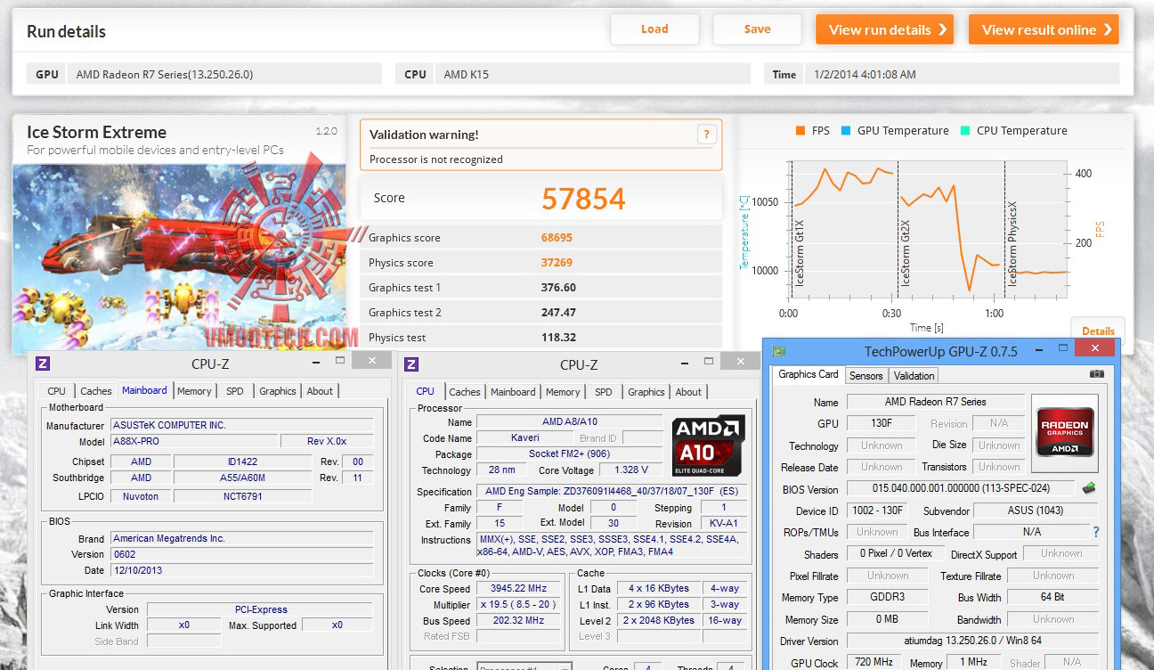Click the BIOS Date field 12/10/2013
This screenshot has width=1154, height=670.
(x=241, y=571)
